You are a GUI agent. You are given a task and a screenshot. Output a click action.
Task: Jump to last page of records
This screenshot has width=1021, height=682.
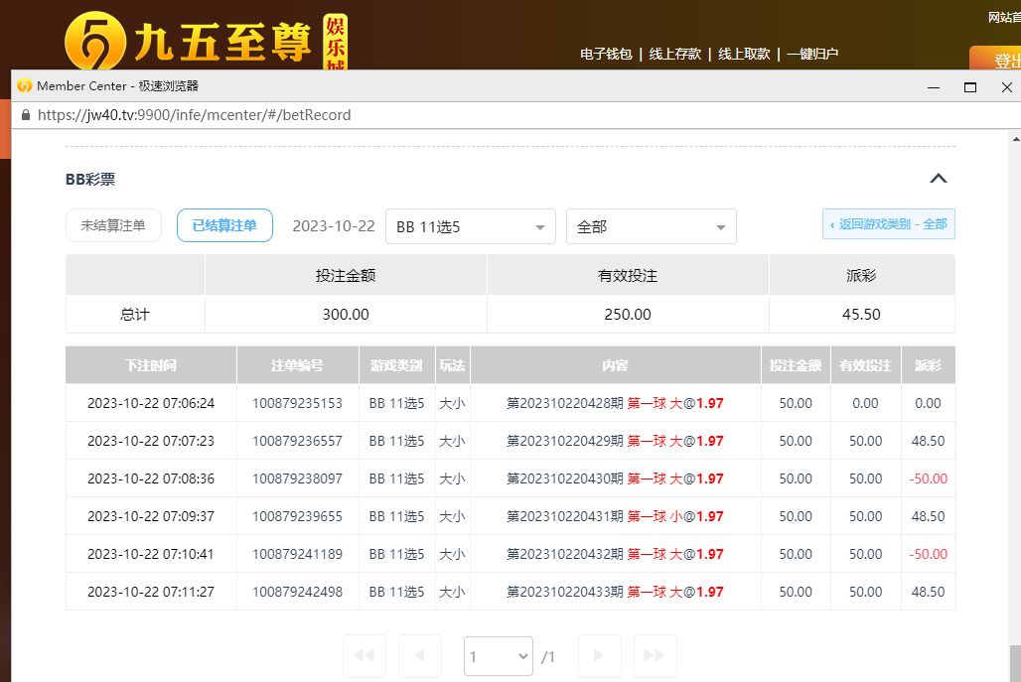coord(655,656)
